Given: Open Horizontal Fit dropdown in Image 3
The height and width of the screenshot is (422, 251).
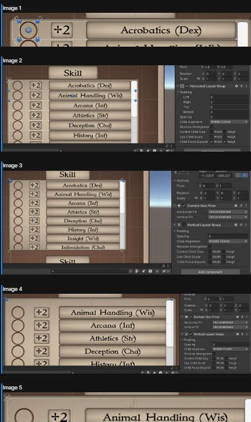Looking at the screenshot, I should [228, 212].
